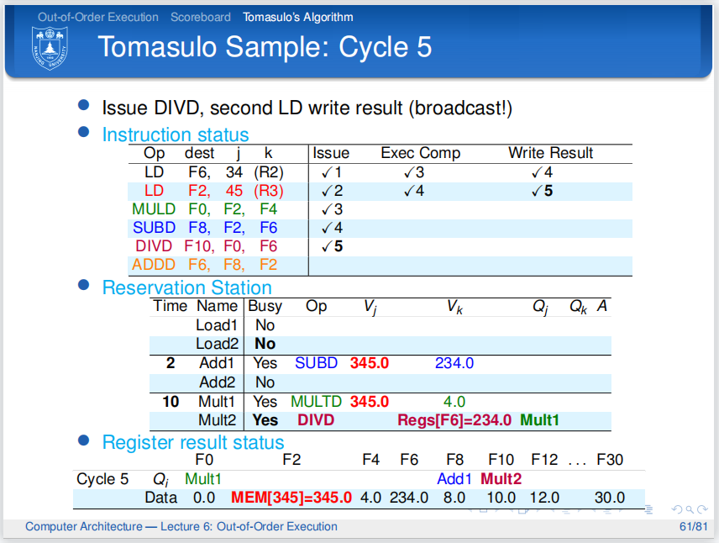719x543 pixels.
Task: Click the footer Computer Architecture lecture title
Action: point(181,526)
